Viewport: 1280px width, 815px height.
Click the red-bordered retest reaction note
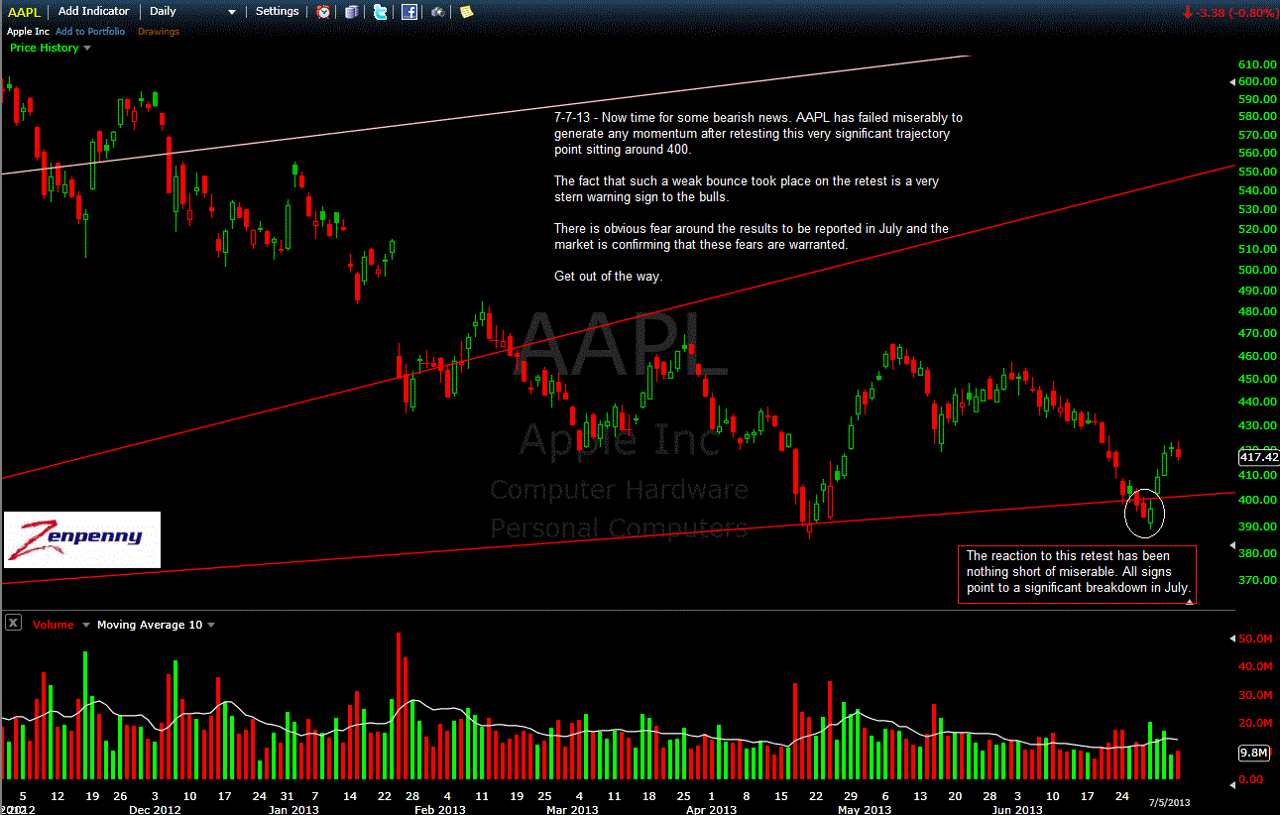click(1077, 573)
